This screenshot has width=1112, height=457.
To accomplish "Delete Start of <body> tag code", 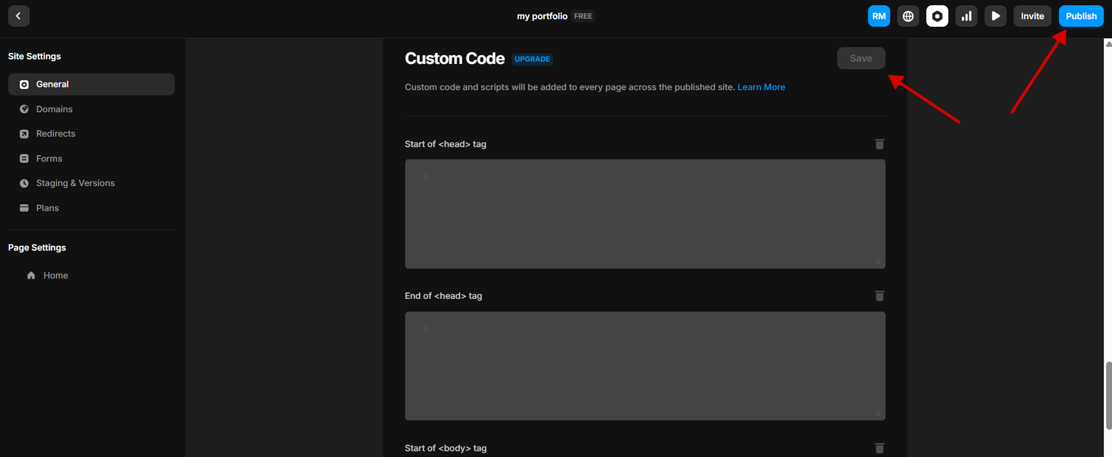I will pos(879,448).
